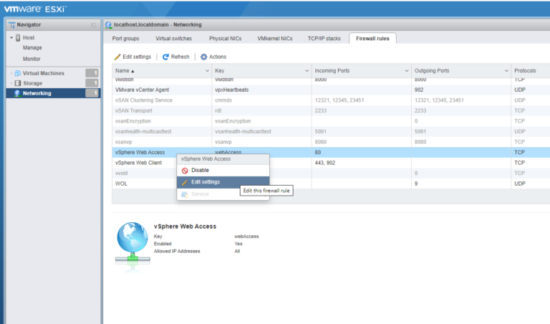Click the Networking icon in Navigator
Image resolution: width=550 pixels, height=324 pixels.
(17, 93)
